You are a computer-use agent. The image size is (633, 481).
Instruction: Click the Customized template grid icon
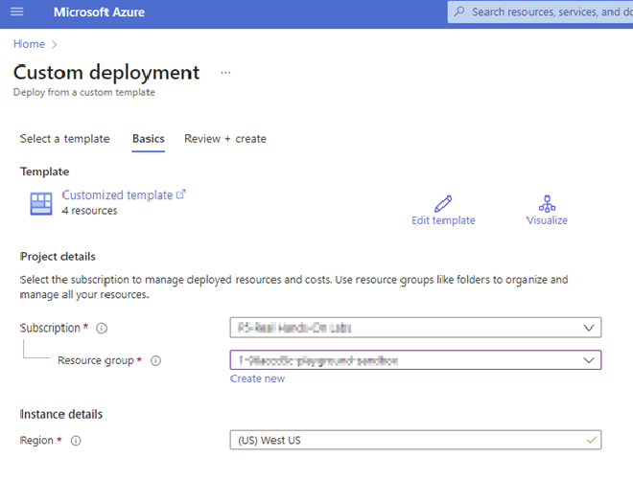41,203
